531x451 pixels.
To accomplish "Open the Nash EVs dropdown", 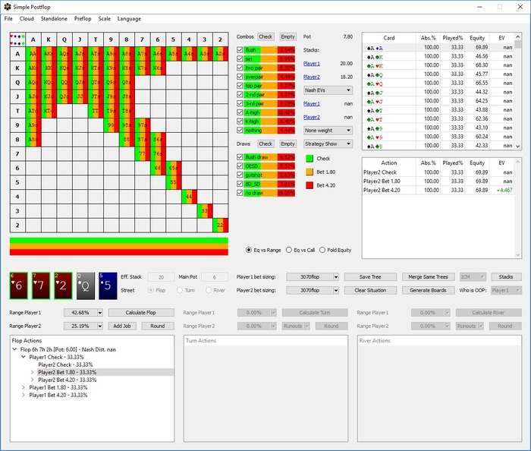I will (328, 90).
